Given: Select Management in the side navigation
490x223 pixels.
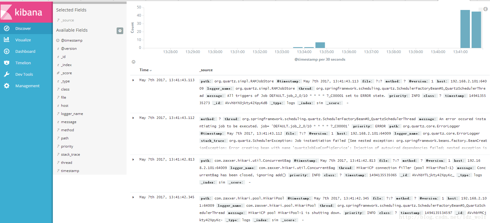Looking at the screenshot, I should pyautogui.click(x=27, y=86).
